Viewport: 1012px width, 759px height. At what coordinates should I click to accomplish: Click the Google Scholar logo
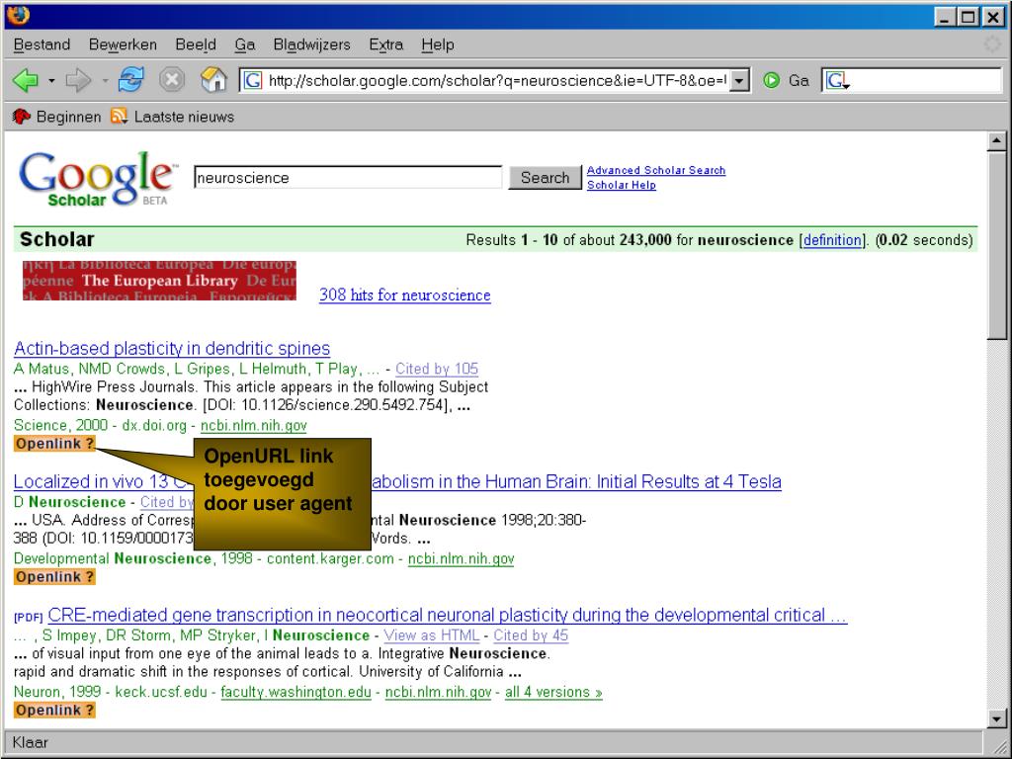tap(98, 179)
